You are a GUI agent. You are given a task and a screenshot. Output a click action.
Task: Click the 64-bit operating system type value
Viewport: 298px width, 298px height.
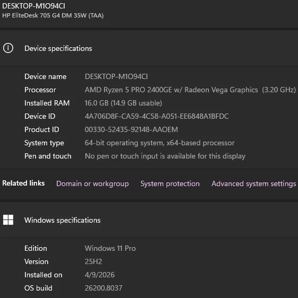pyautogui.click(x=160, y=143)
